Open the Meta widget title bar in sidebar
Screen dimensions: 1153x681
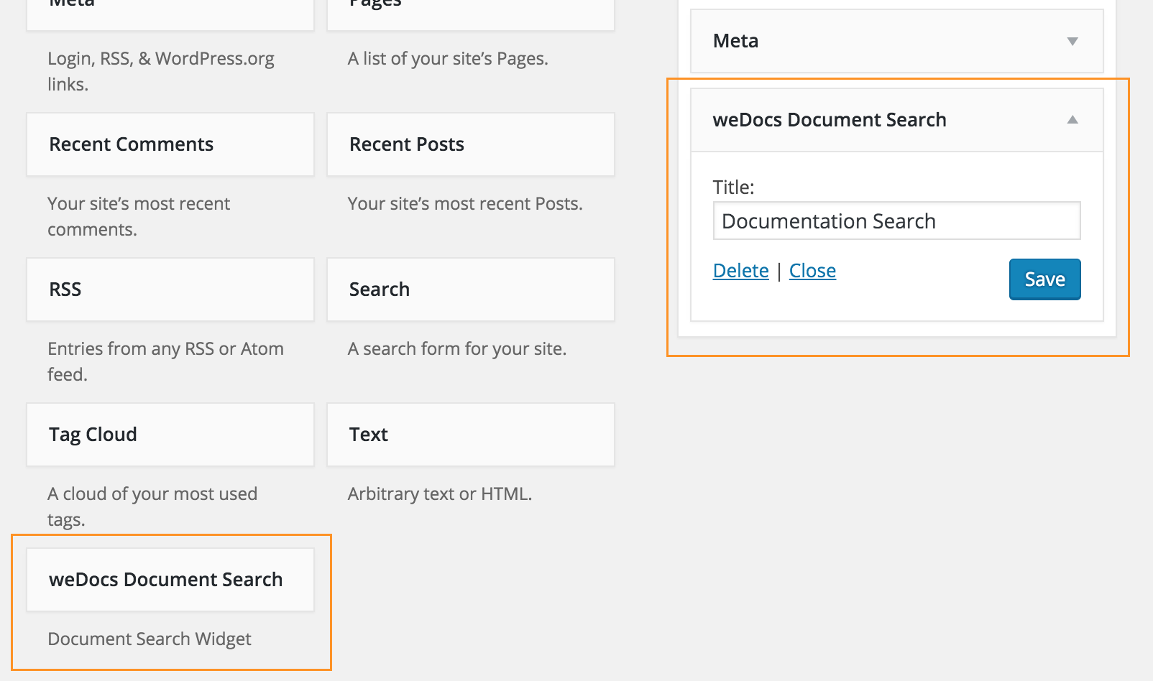863,42
